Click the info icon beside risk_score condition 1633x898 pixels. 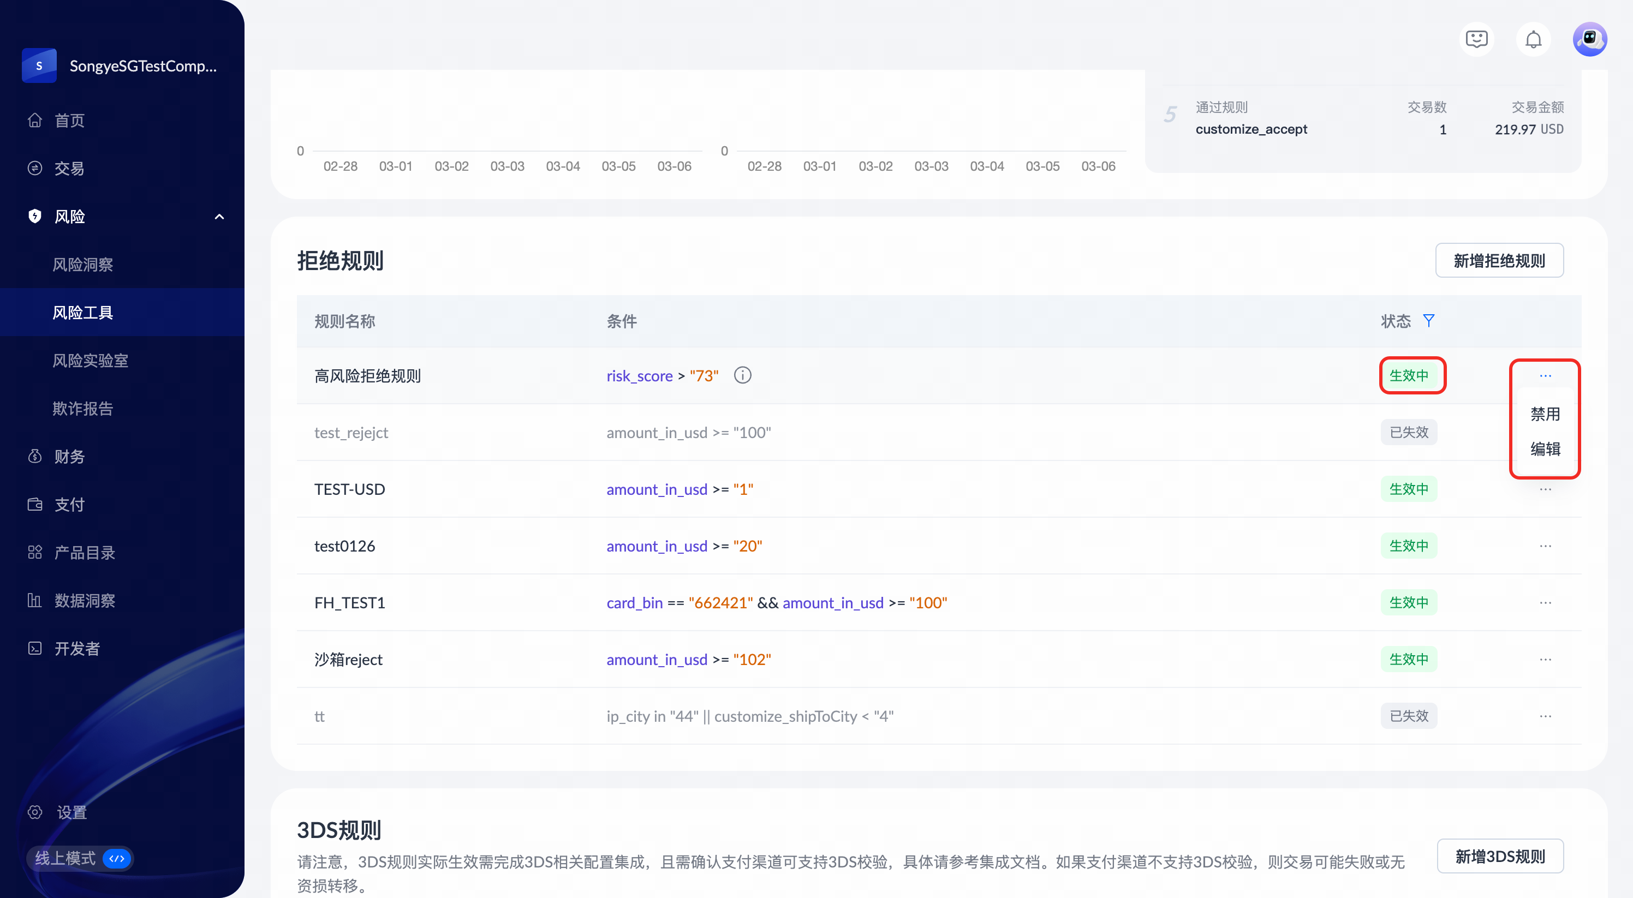click(x=742, y=376)
